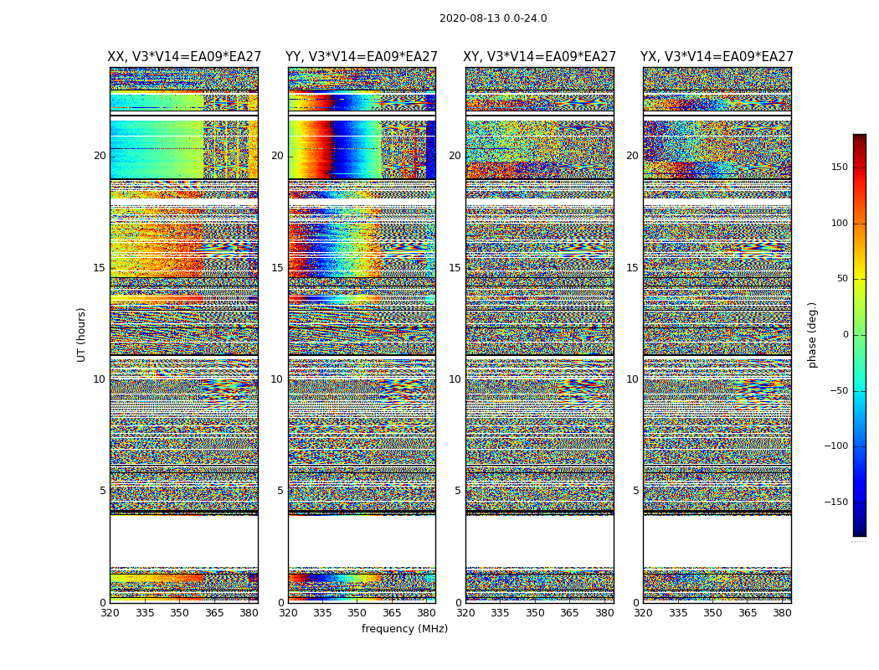Screen dimensions: 879x670
Task: Click the 150 tick label on colorbar
Action: point(840,167)
